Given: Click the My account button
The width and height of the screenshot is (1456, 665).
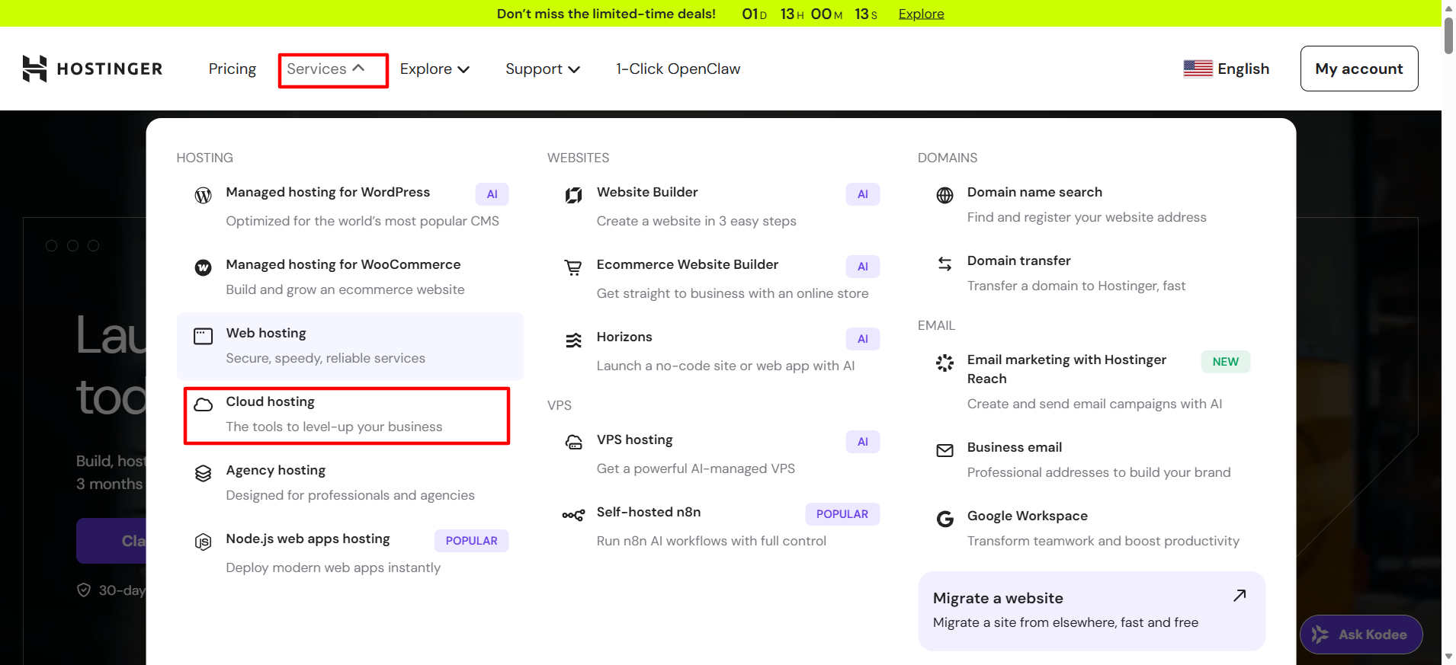Looking at the screenshot, I should pyautogui.click(x=1359, y=69).
